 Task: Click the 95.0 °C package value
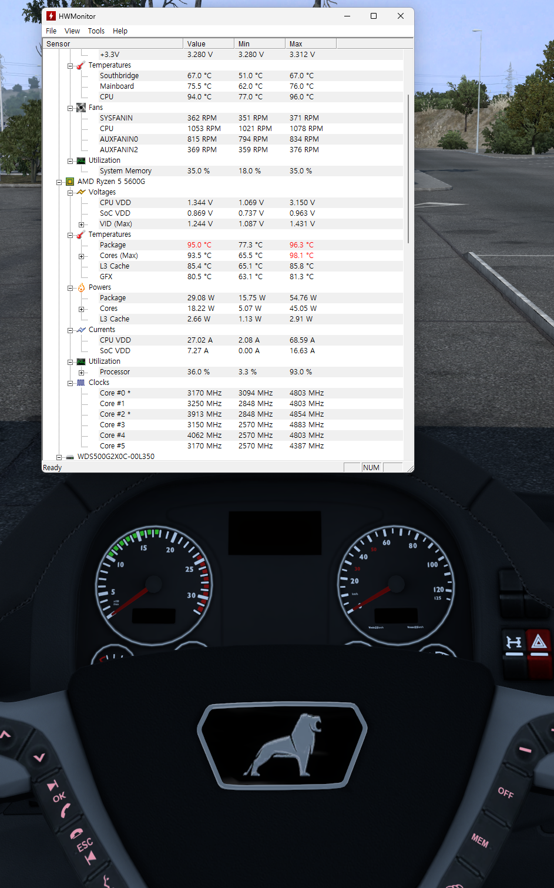click(199, 245)
